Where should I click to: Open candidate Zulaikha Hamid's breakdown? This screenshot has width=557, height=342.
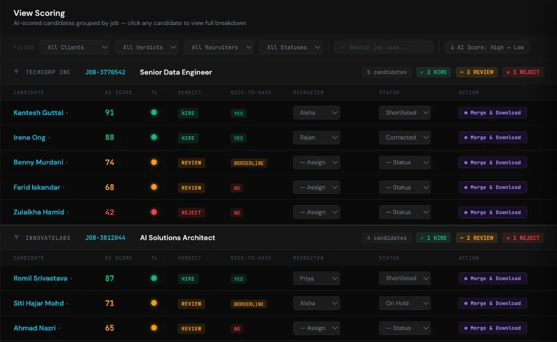(39, 212)
